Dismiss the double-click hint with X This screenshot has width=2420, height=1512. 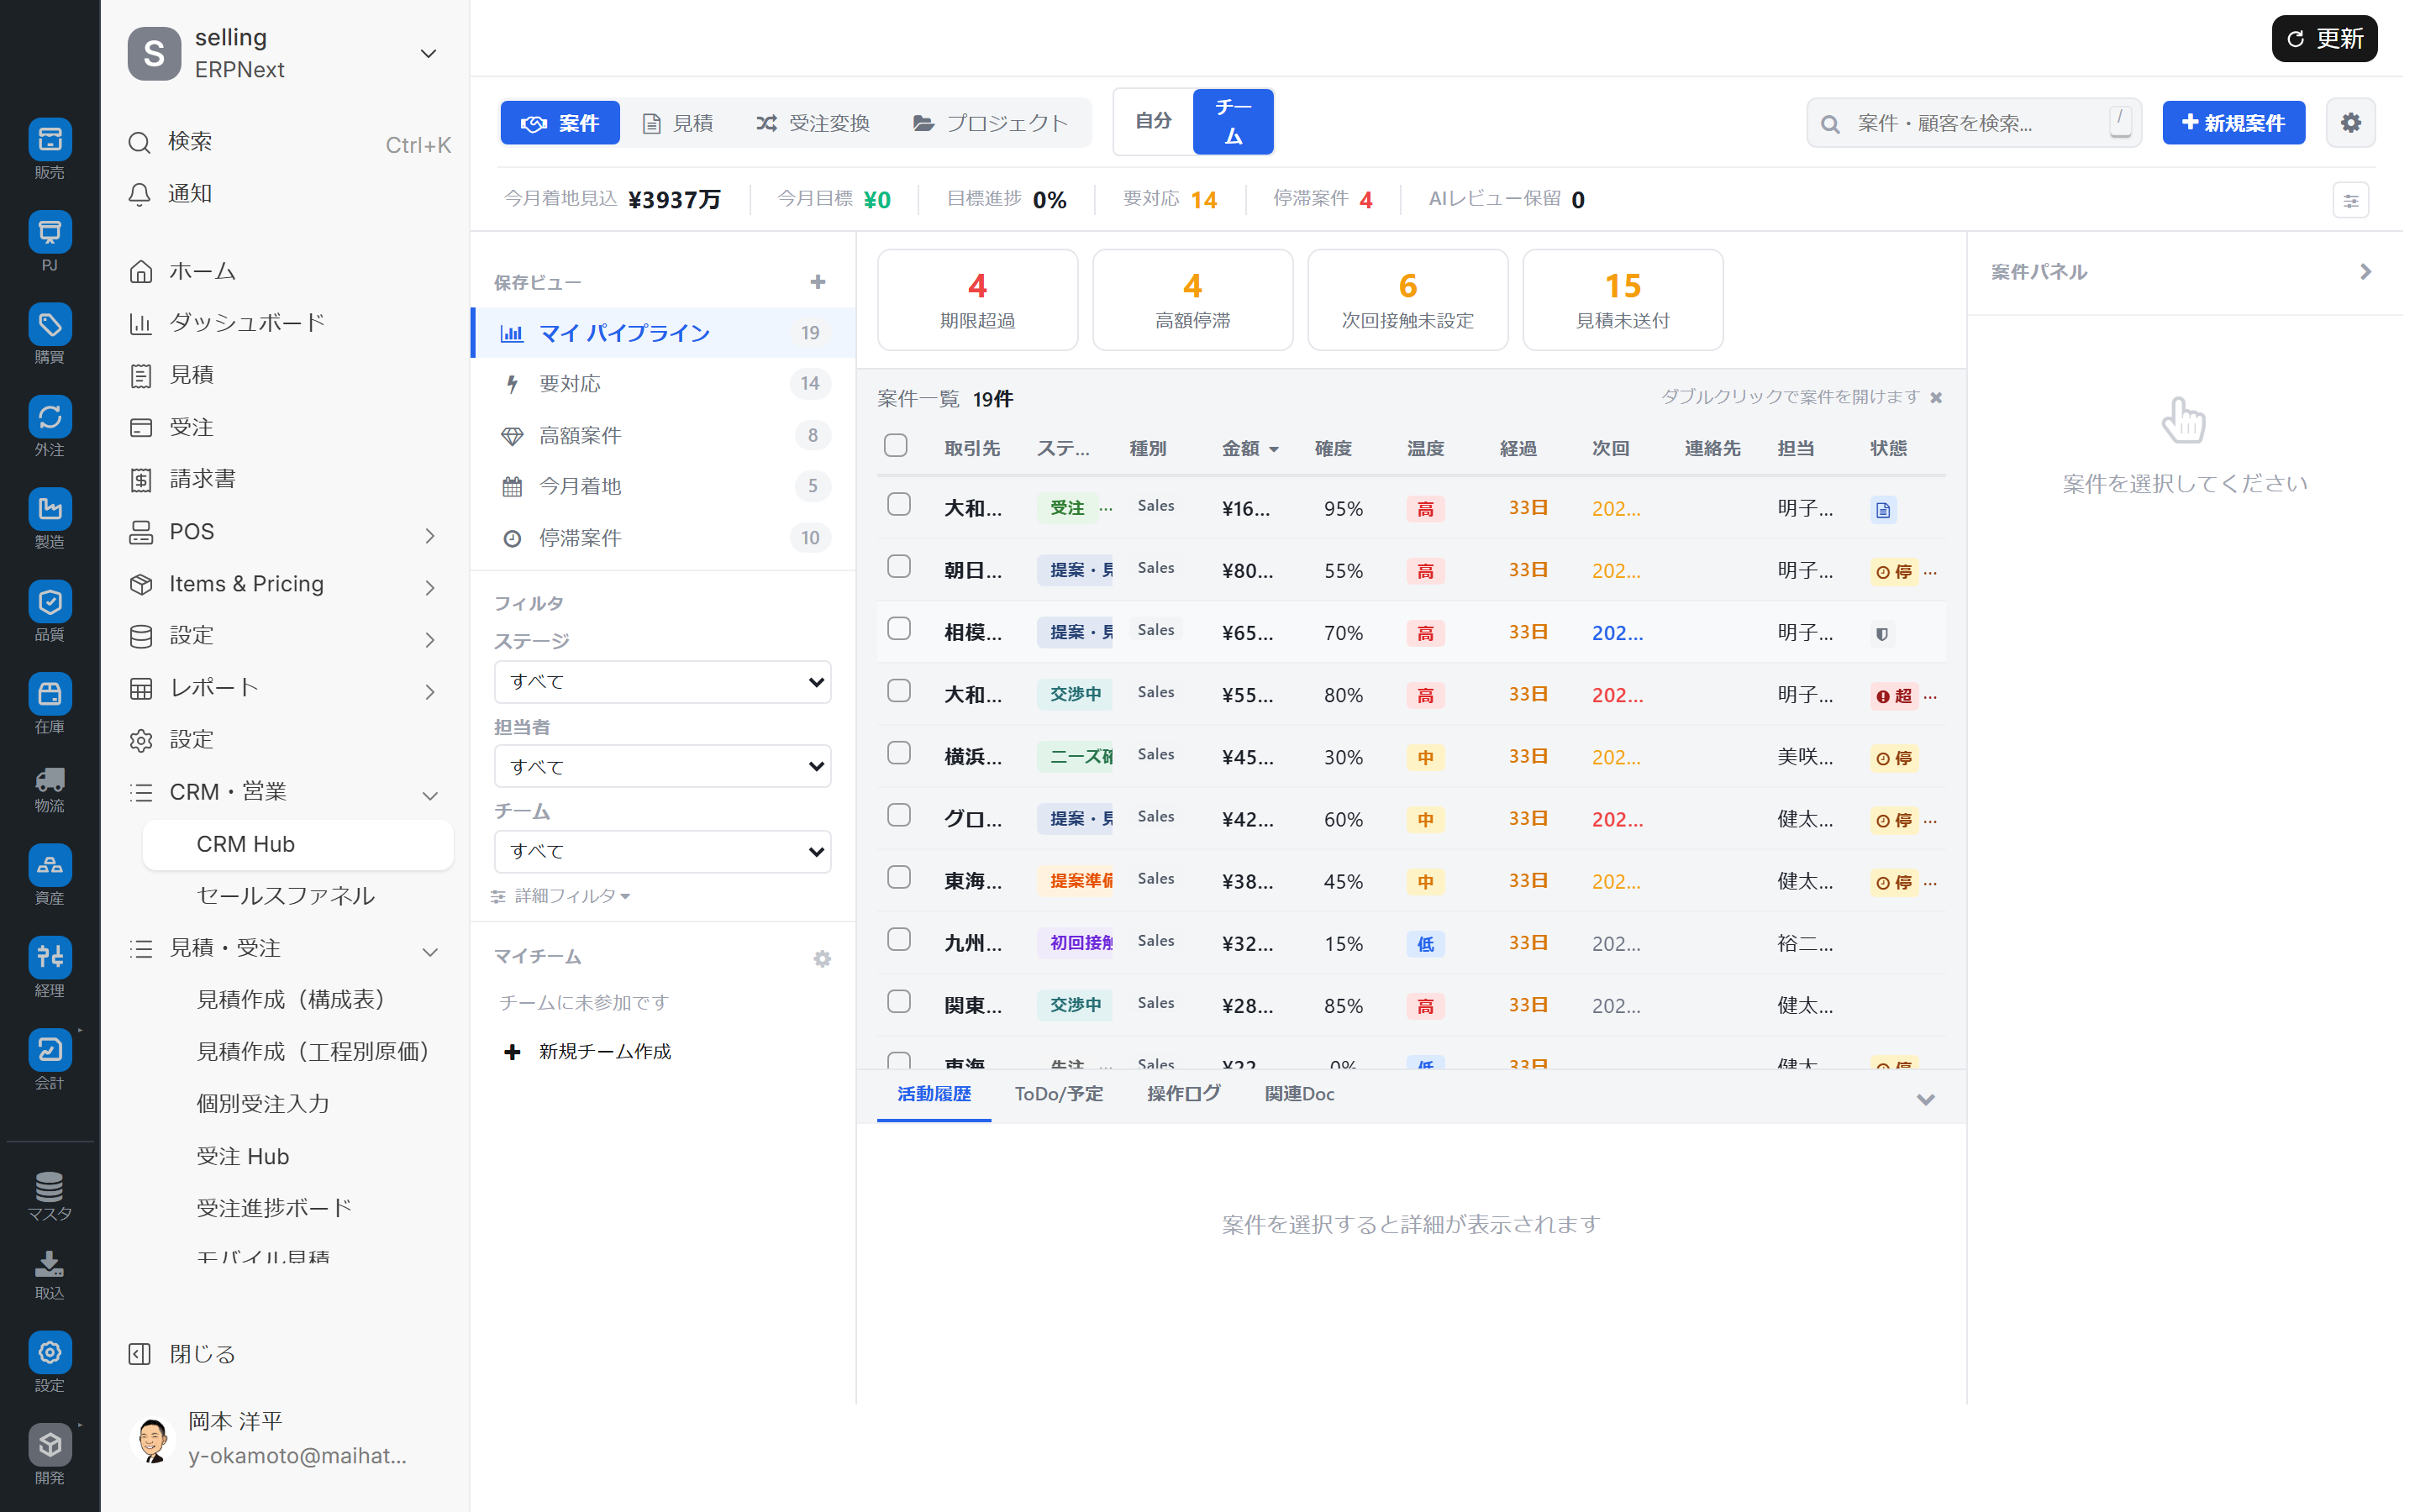(1936, 397)
